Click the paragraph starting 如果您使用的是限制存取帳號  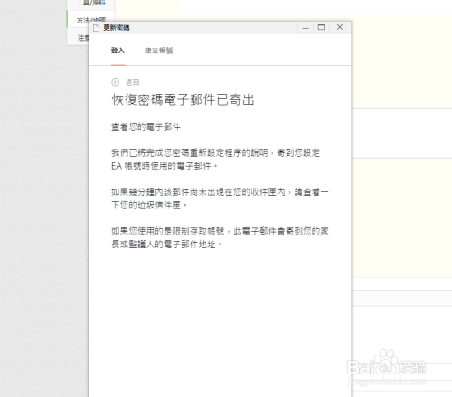point(220,237)
